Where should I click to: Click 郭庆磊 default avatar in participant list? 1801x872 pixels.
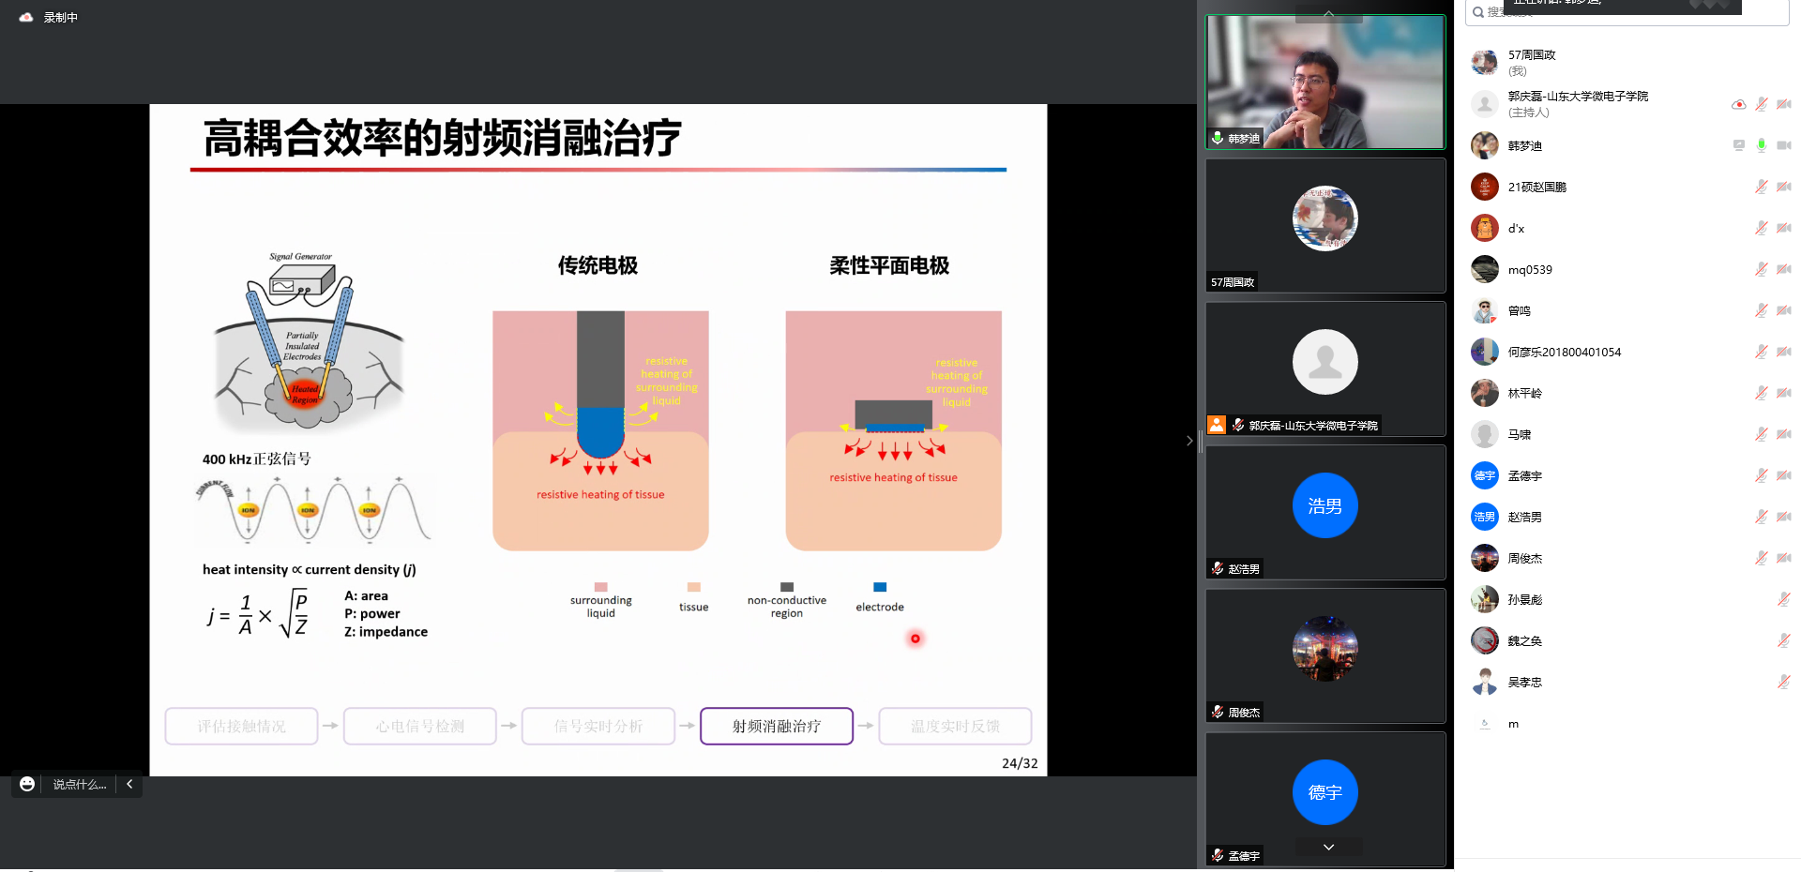tap(1485, 104)
